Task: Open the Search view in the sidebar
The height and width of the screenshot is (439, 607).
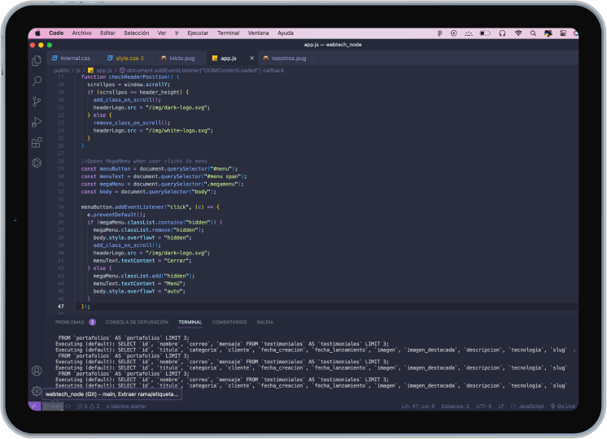Action: [x=37, y=81]
